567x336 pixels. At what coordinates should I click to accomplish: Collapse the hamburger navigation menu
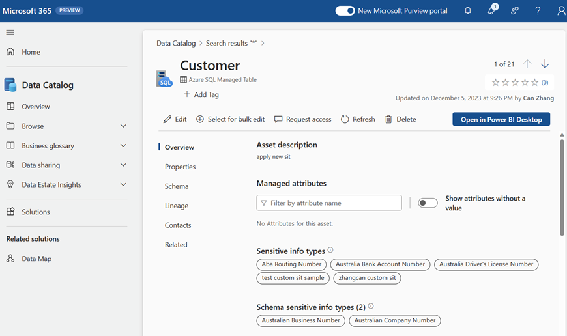coord(10,32)
